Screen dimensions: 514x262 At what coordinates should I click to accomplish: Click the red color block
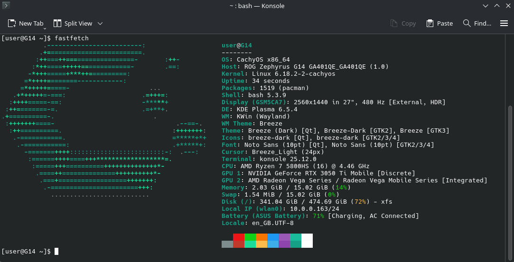tap(239, 237)
